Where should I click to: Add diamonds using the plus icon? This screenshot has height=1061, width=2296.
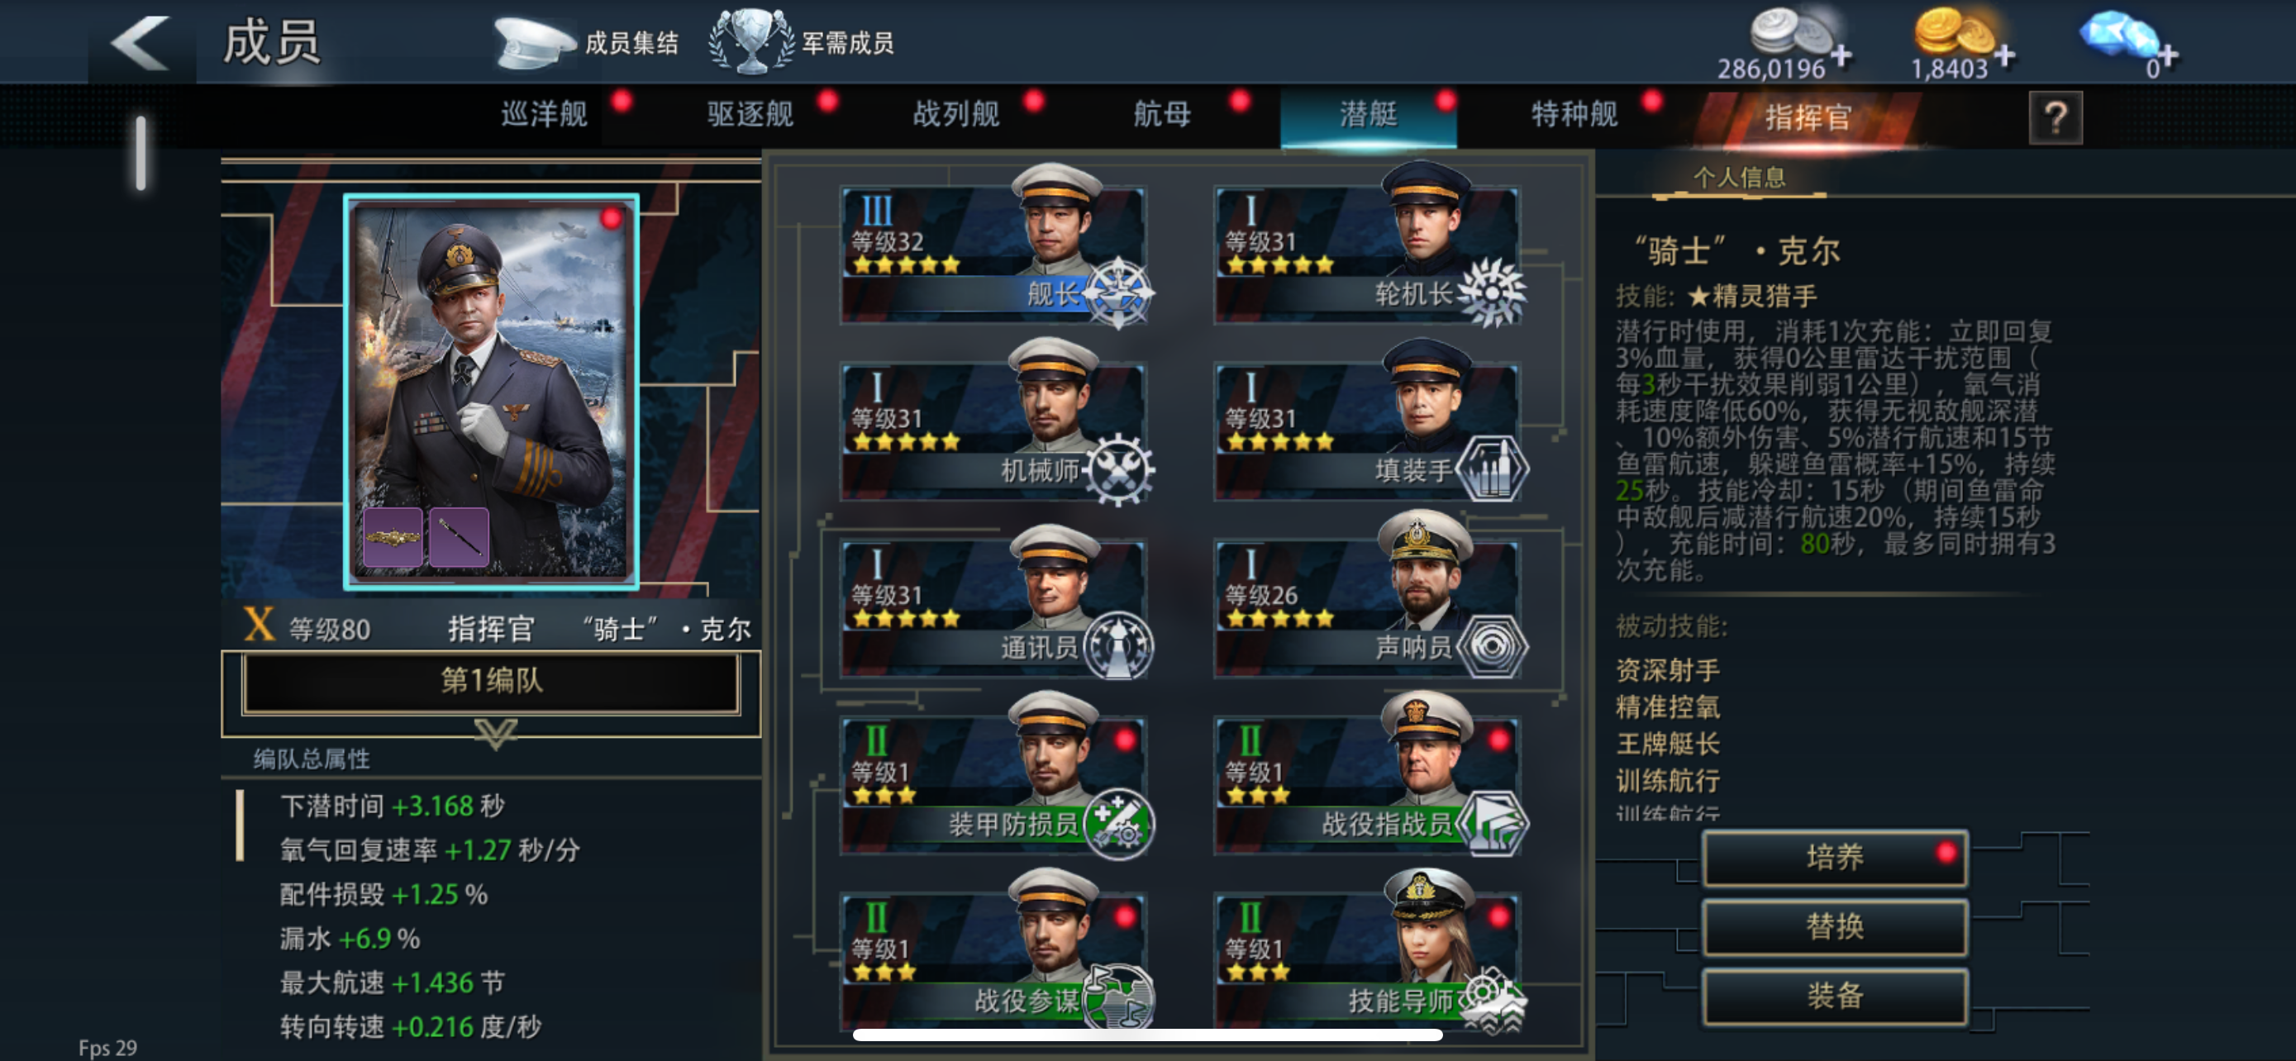click(2168, 56)
